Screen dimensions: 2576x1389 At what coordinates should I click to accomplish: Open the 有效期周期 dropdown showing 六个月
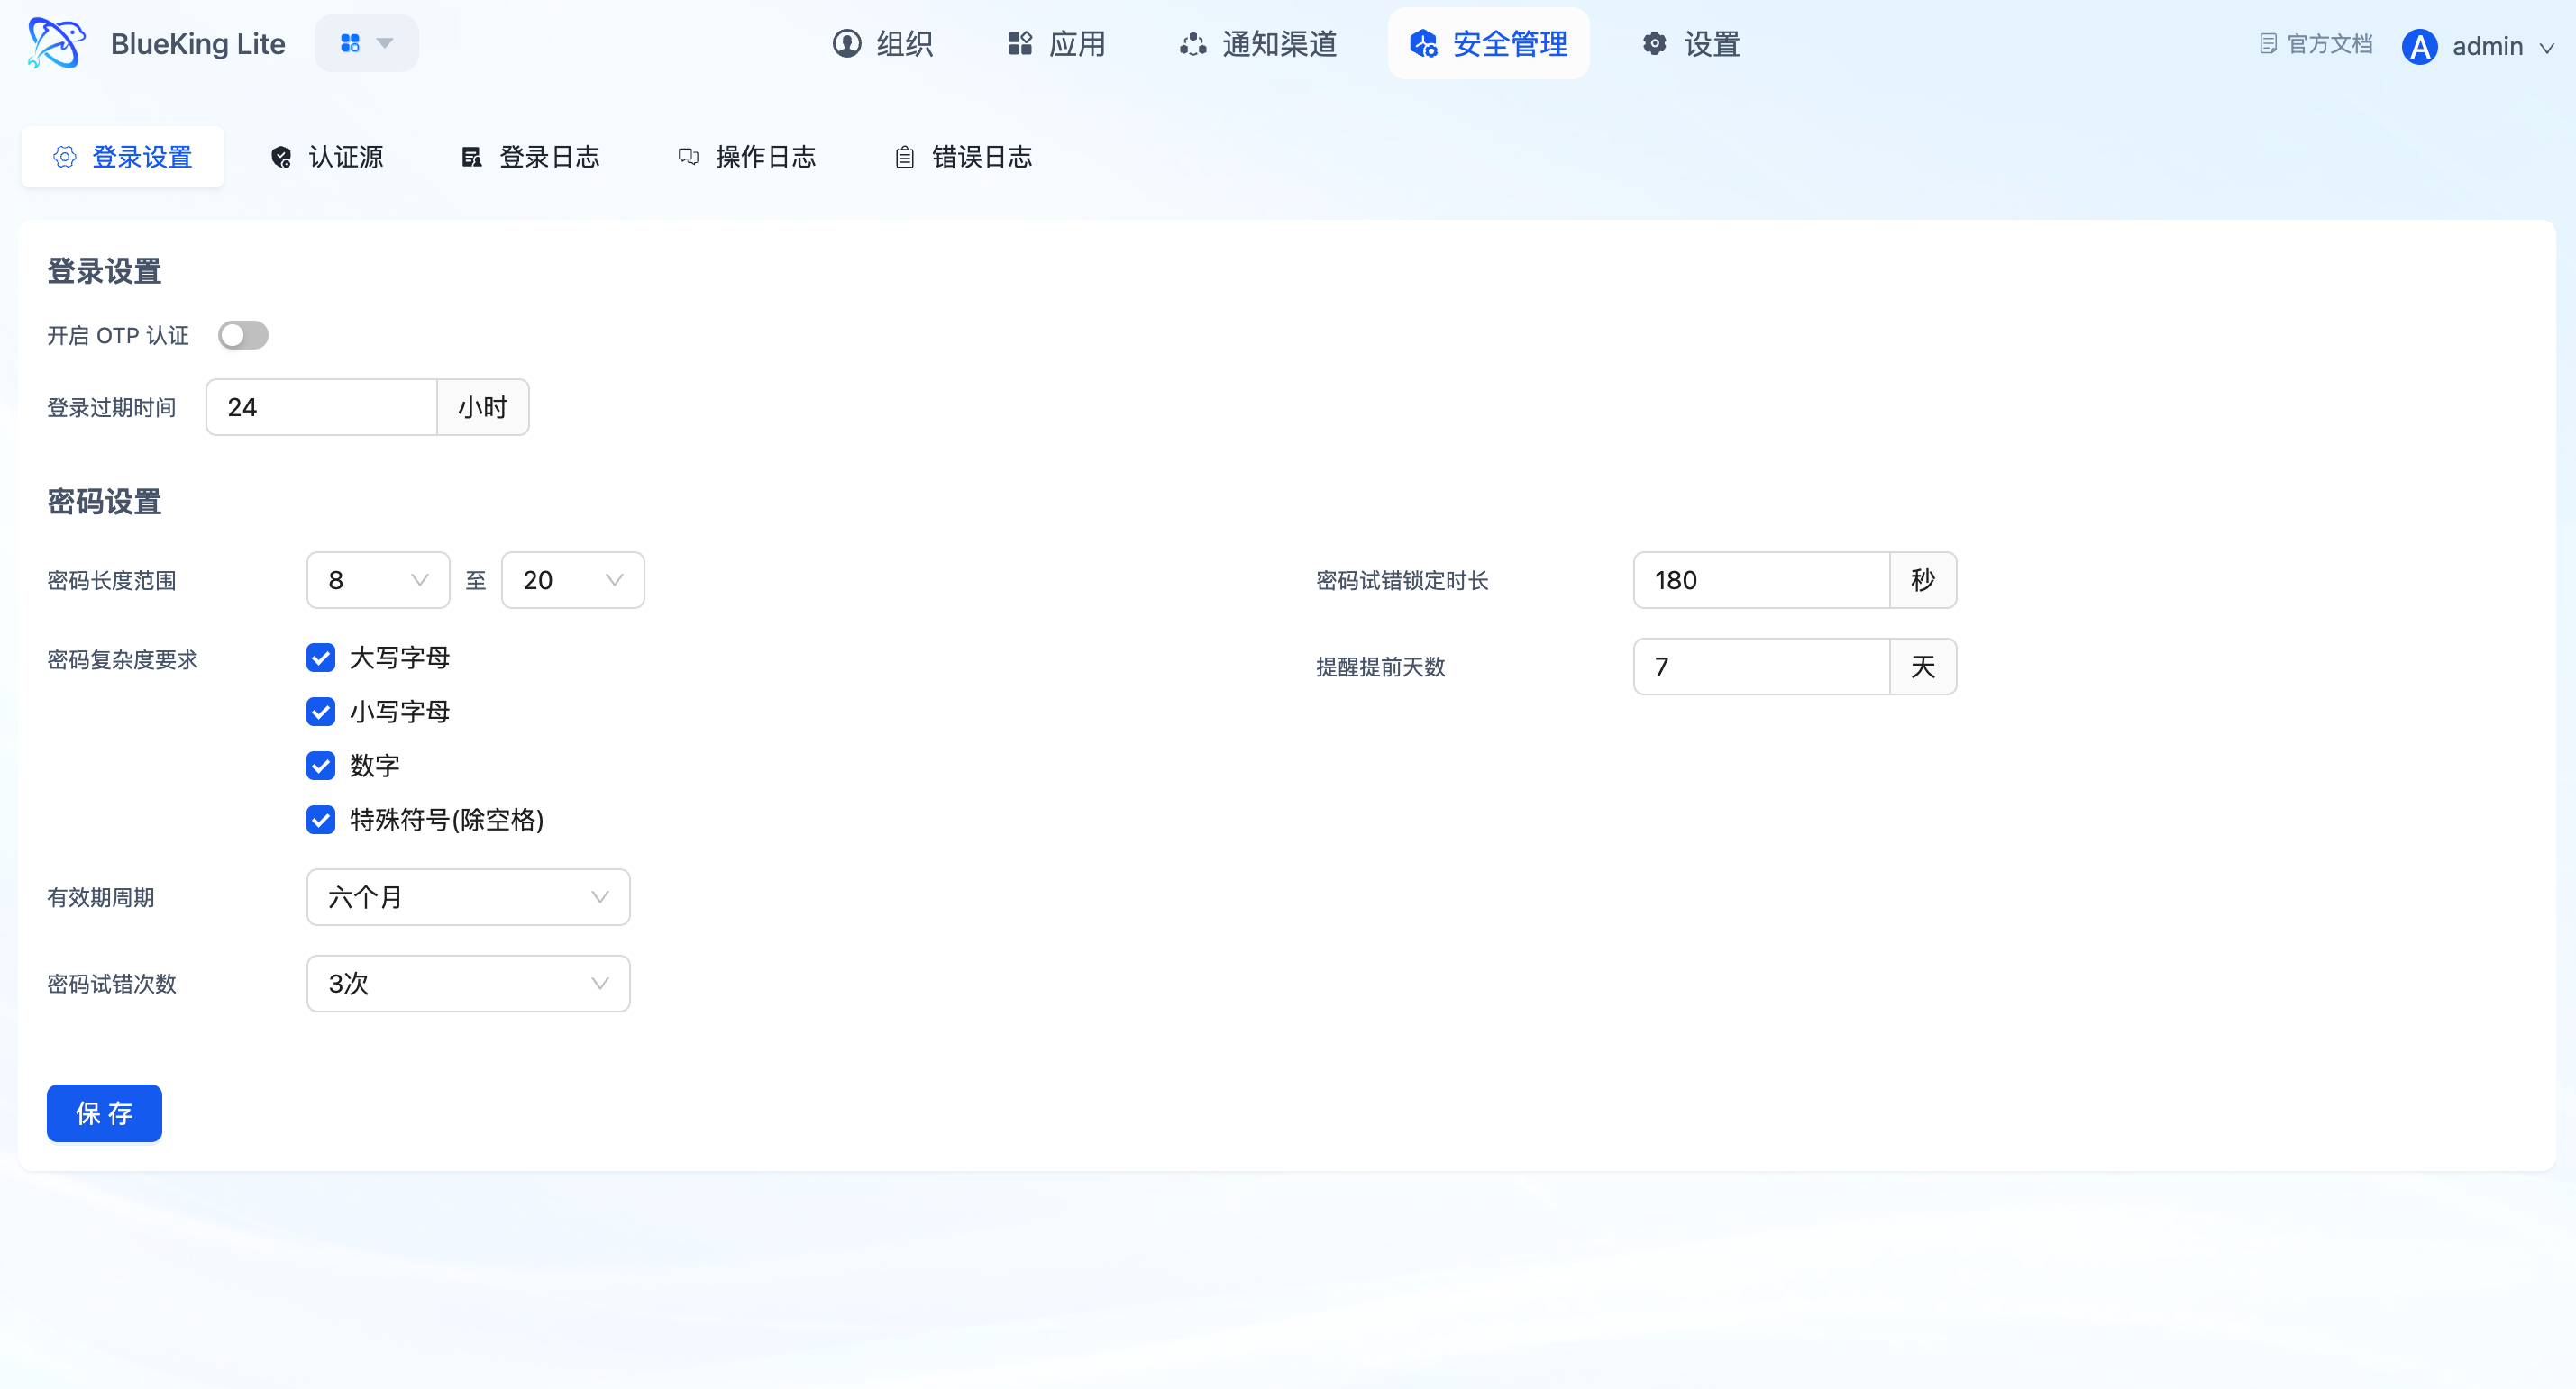click(x=468, y=897)
